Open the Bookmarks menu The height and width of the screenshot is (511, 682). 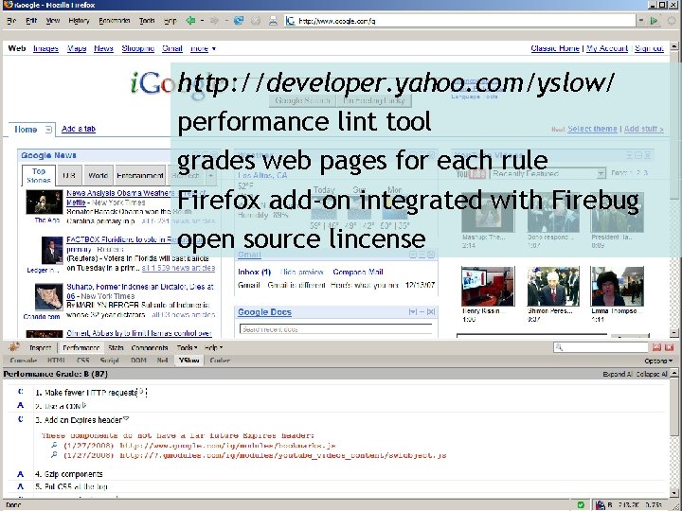pyautogui.click(x=115, y=21)
